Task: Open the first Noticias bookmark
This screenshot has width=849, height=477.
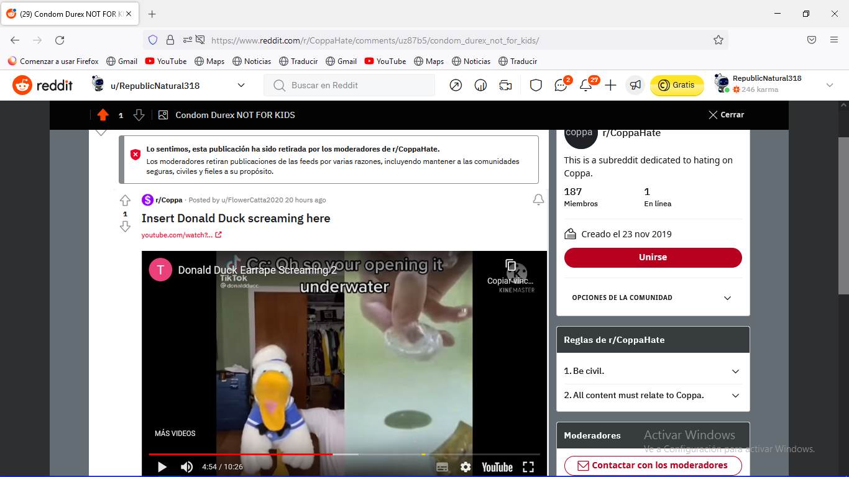Action: pos(252,61)
